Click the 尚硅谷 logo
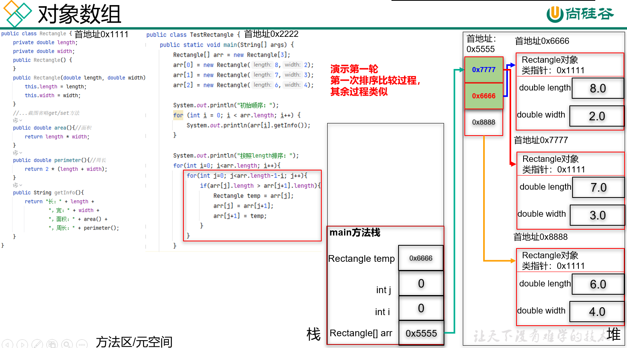This screenshot has width=627, height=348. (580, 14)
